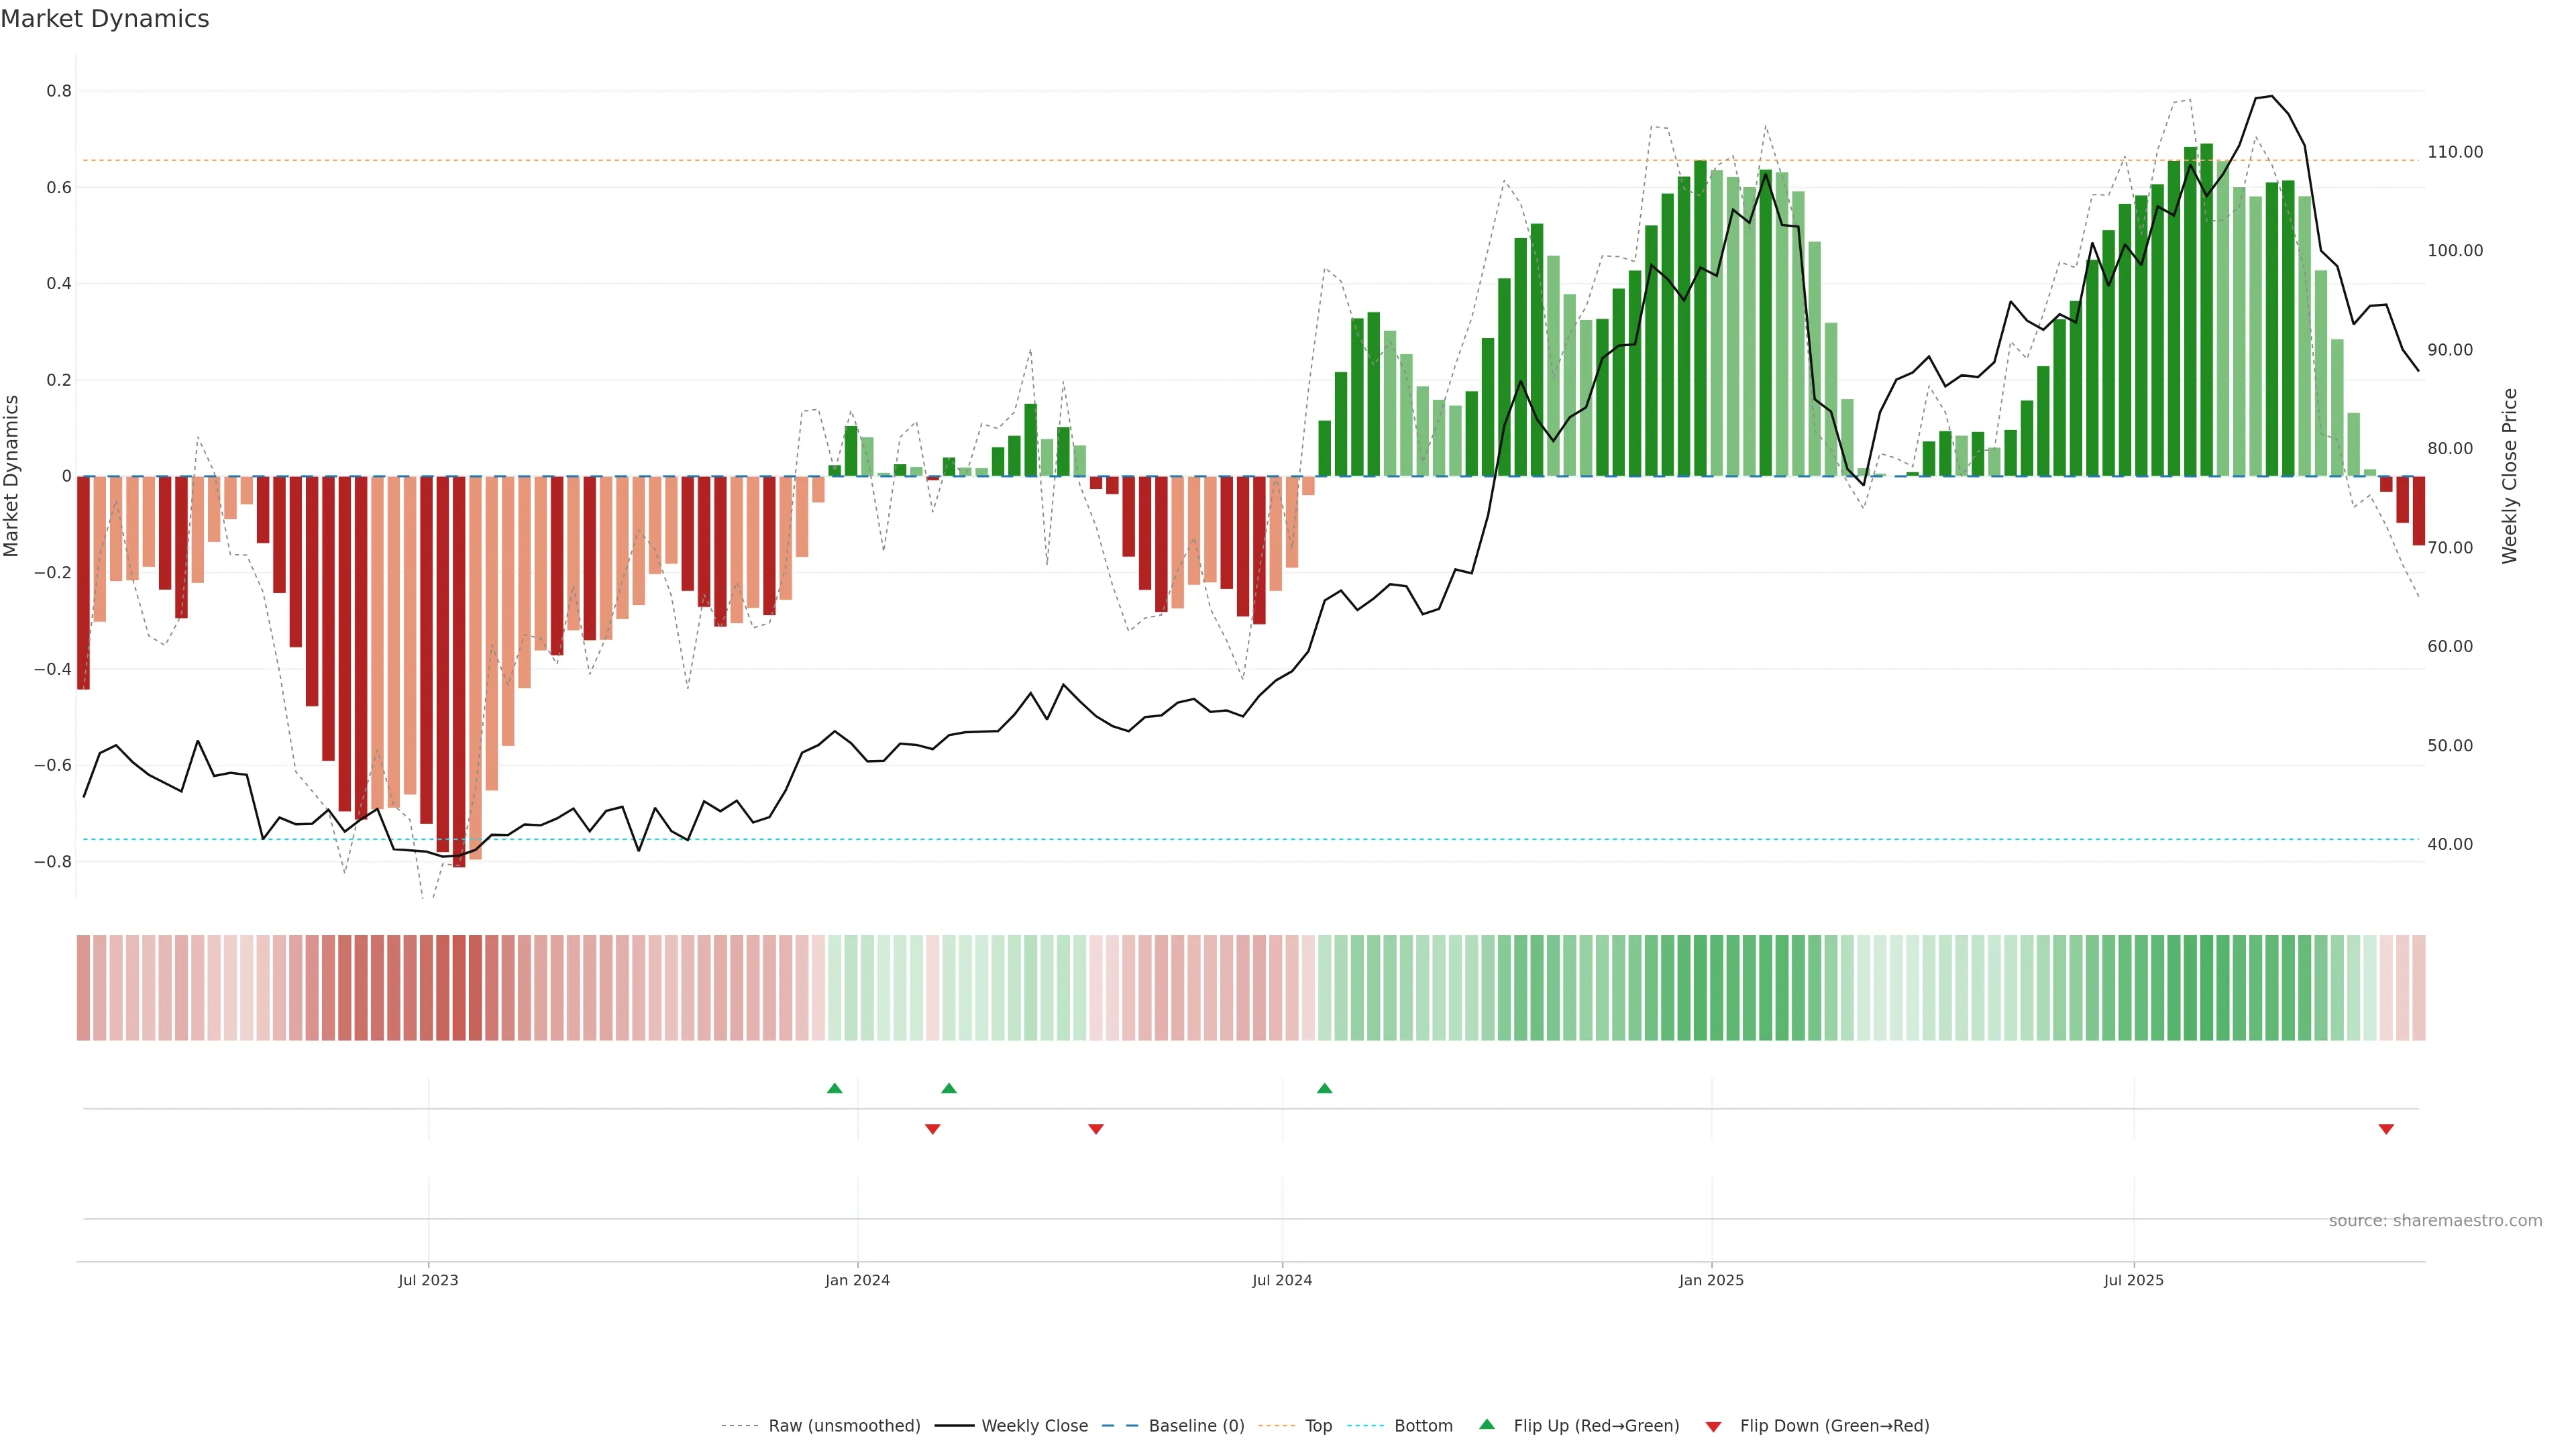Toggle the Weekly Close legend entry
Viewport: 2576px width, 1449px height.
pos(1034,1425)
